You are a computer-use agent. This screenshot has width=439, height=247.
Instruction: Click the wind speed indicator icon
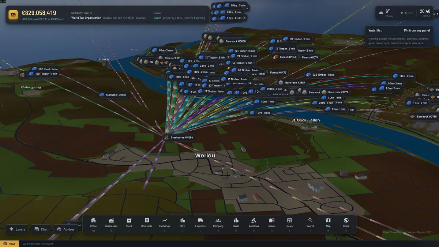402,13
